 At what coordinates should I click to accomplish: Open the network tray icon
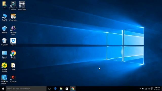click(146, 89)
